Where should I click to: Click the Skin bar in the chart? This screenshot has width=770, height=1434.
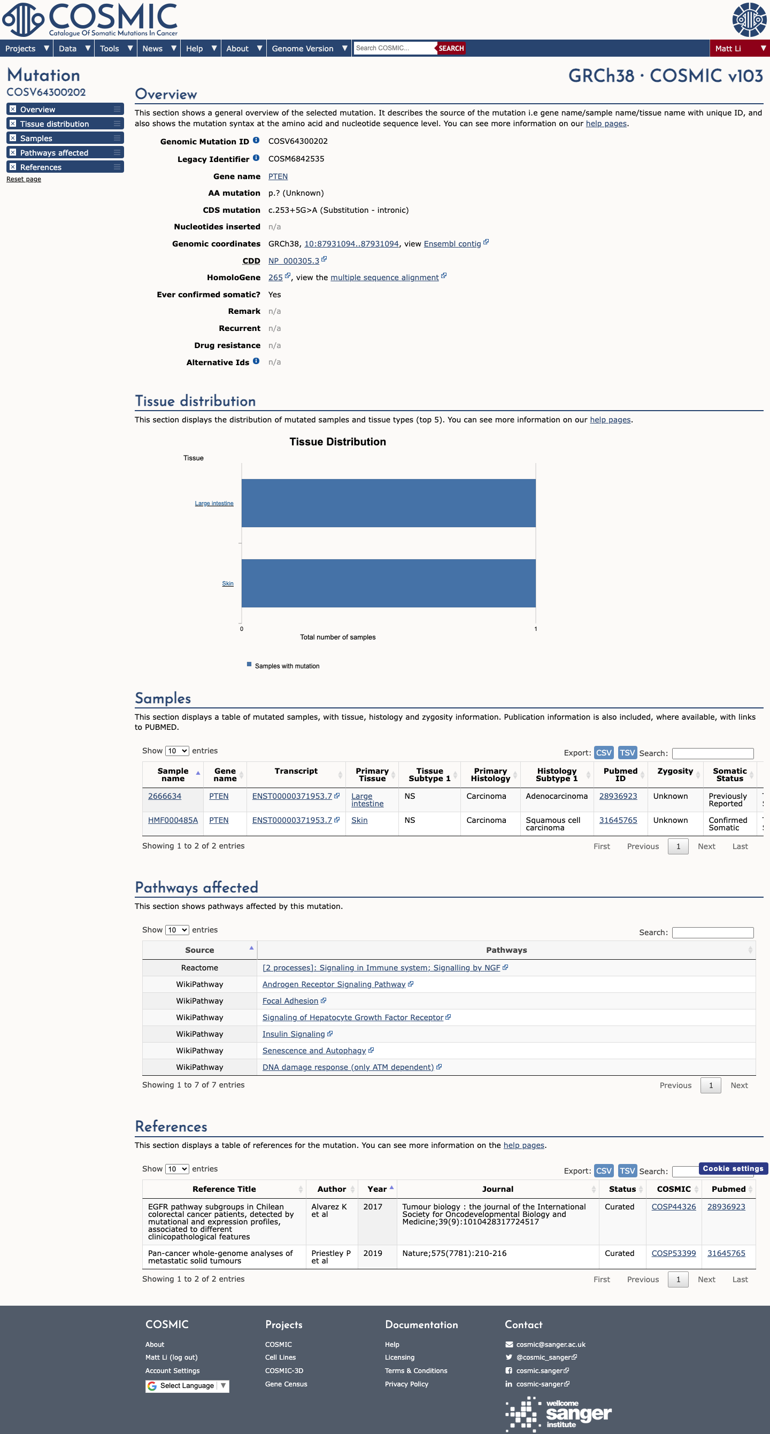point(389,583)
